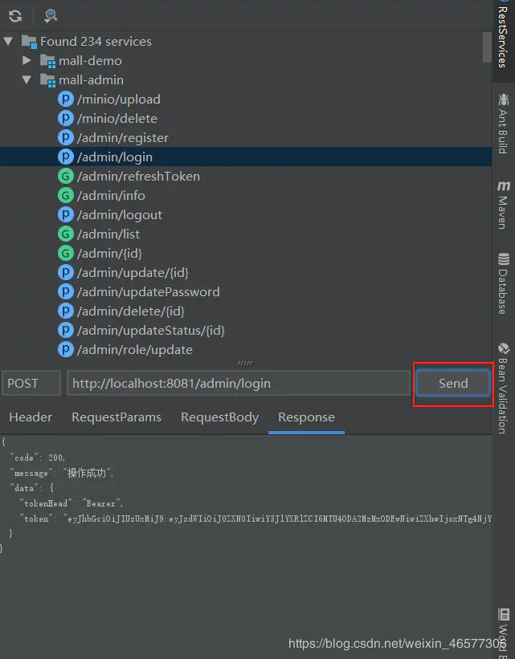The width and height of the screenshot is (515, 659).
Task: Click POST icon beside /admin/delete/{id}
Action: 65,311
